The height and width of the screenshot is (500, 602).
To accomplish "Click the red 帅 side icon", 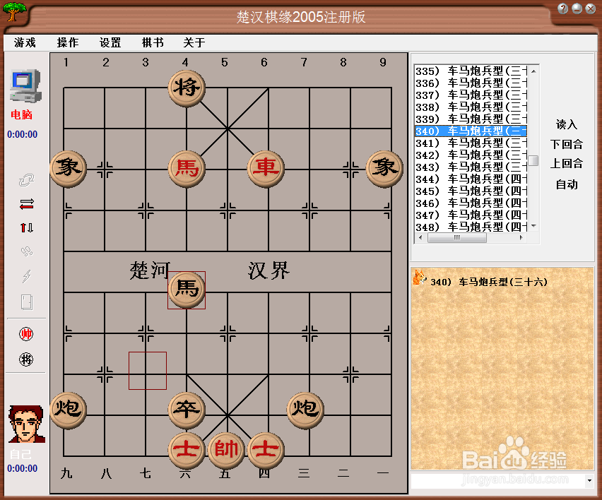I will coord(26,334).
